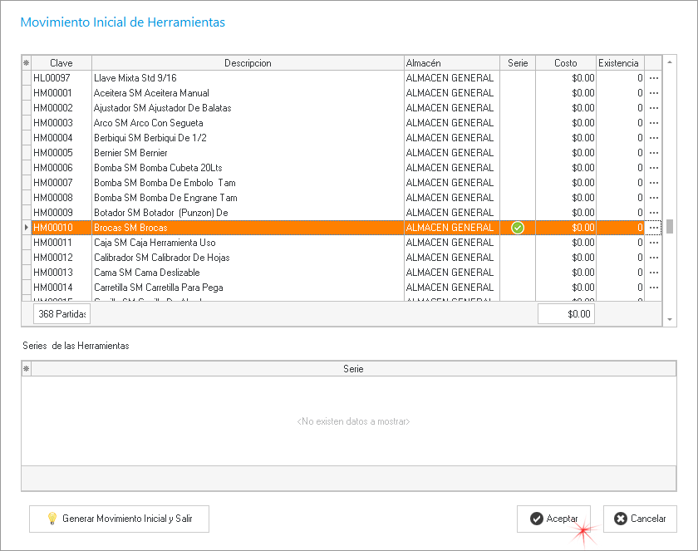Click the green check Serie icon for Brocas
Screen dimensions: 698x551
(x=518, y=228)
